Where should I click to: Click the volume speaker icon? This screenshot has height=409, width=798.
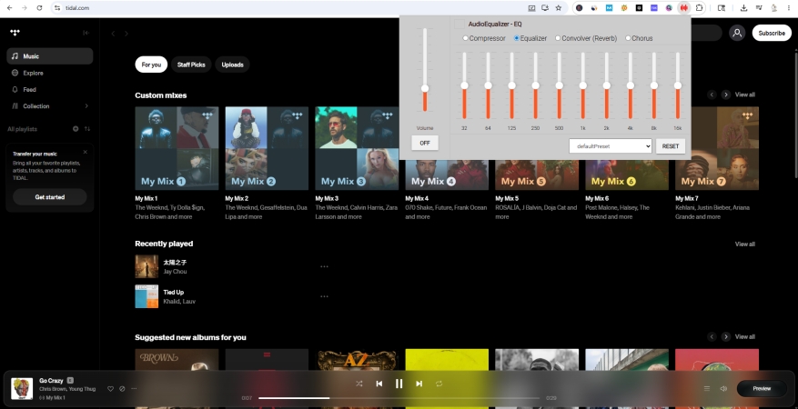723,389
